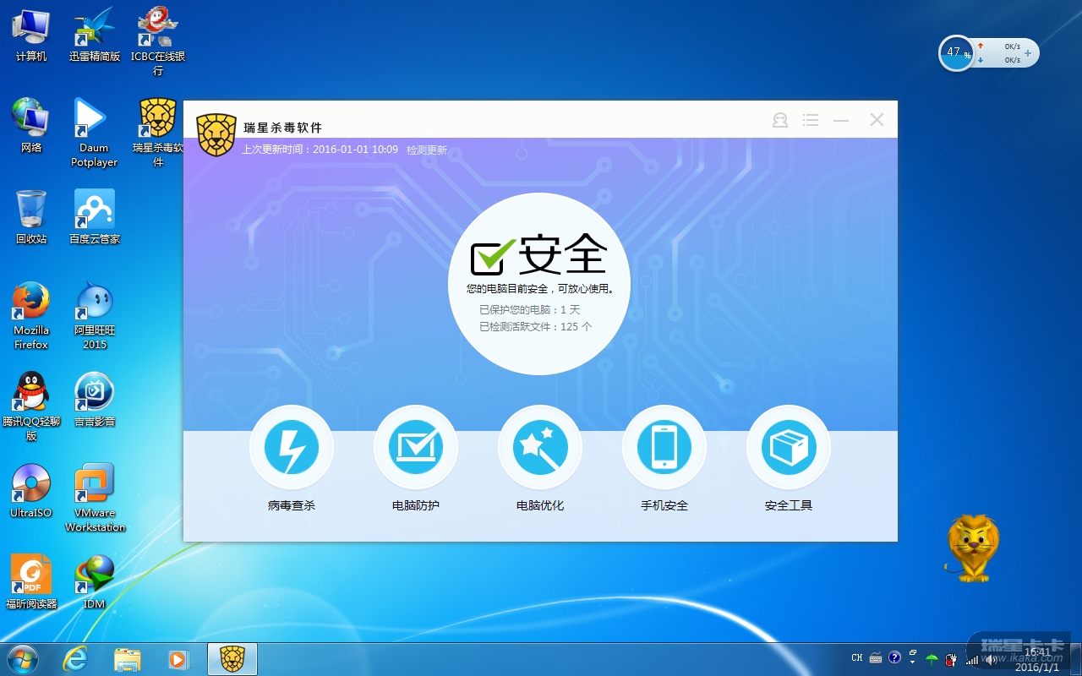The image size is (1082, 676).
Task: Open the media player taskbar icon
Action: coord(178,659)
